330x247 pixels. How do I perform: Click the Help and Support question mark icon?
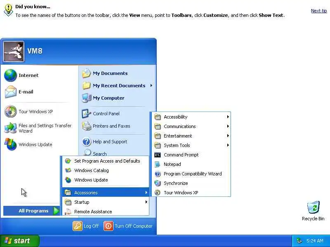click(86, 142)
